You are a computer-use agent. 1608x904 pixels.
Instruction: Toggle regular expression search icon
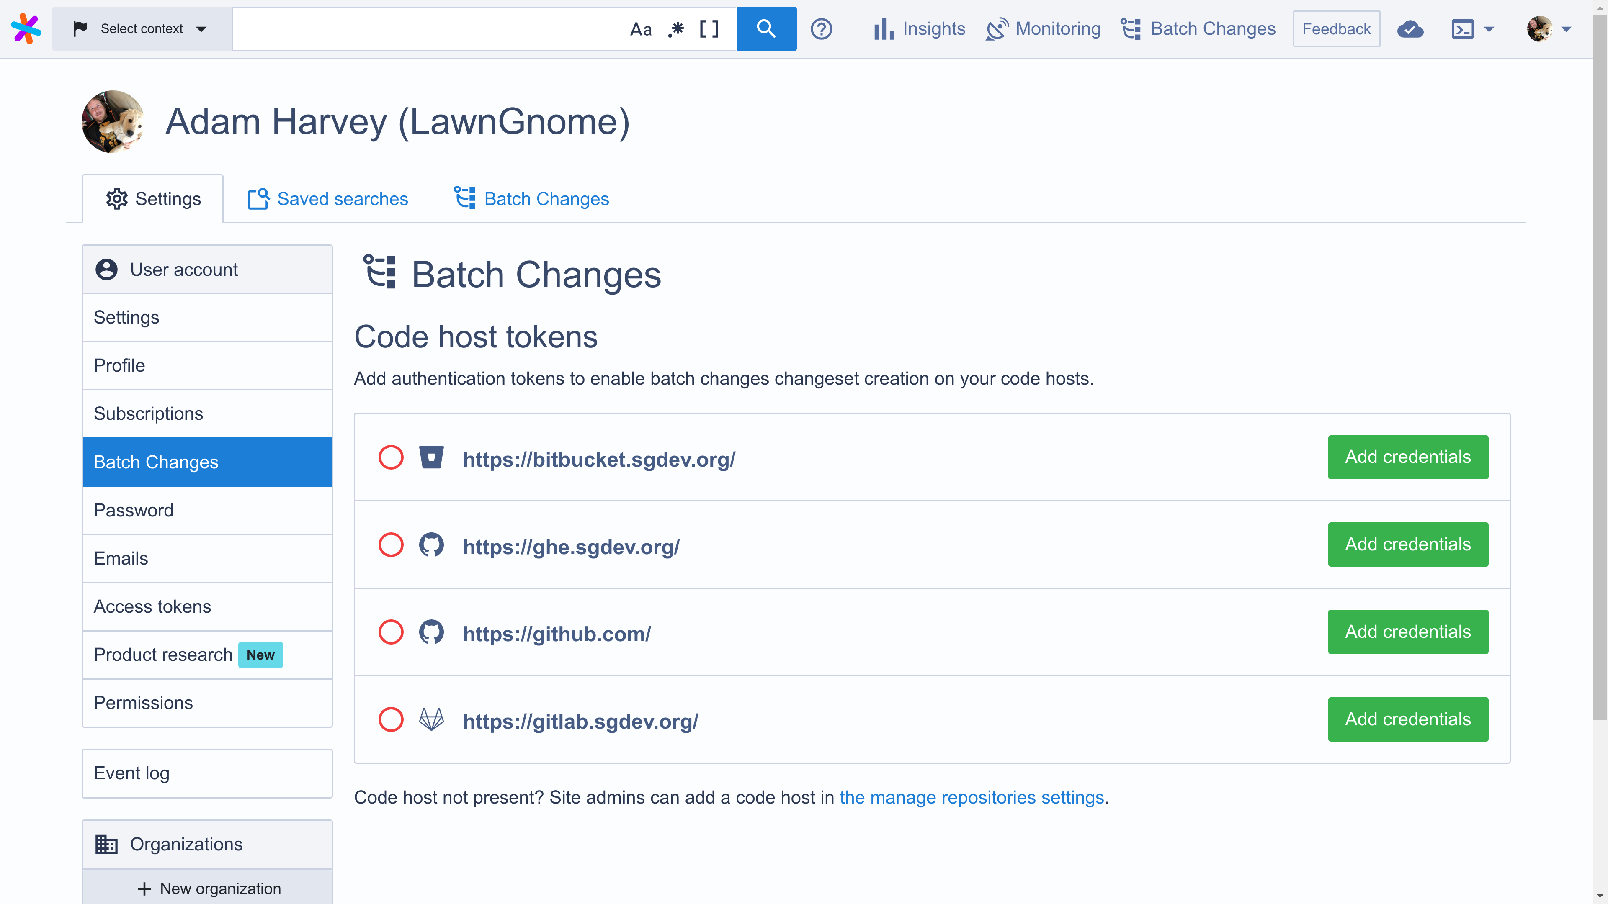point(675,29)
